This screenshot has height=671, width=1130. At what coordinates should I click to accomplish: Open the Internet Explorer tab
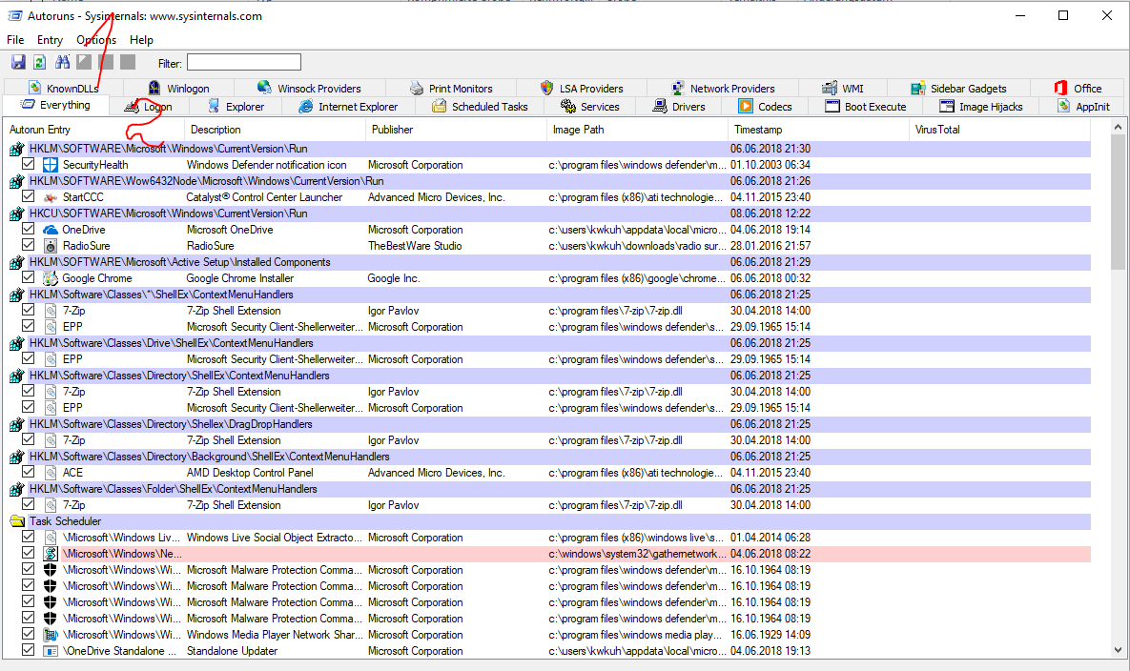coord(348,107)
